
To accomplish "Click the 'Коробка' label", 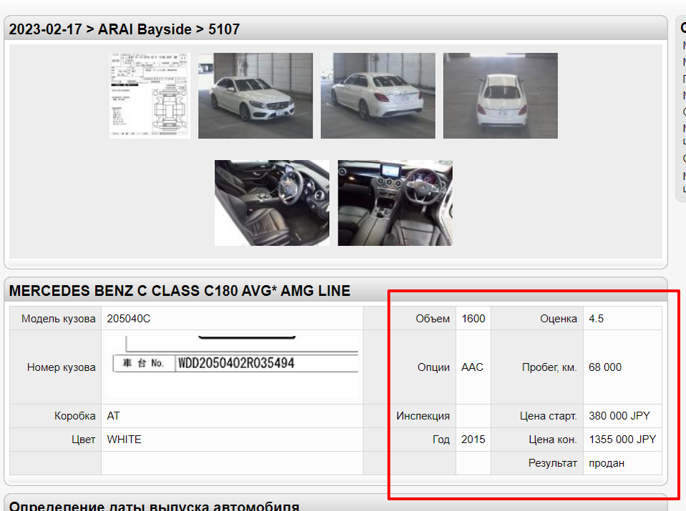I will 75,416.
